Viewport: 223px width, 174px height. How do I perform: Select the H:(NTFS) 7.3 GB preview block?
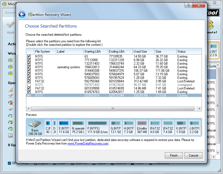coord(129,127)
